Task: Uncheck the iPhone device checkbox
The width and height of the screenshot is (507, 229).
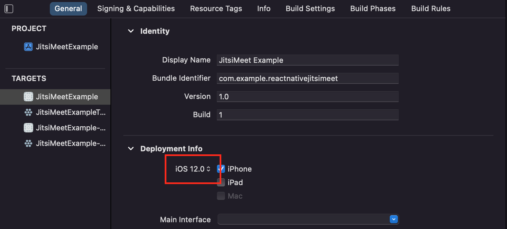Action: [x=221, y=169]
